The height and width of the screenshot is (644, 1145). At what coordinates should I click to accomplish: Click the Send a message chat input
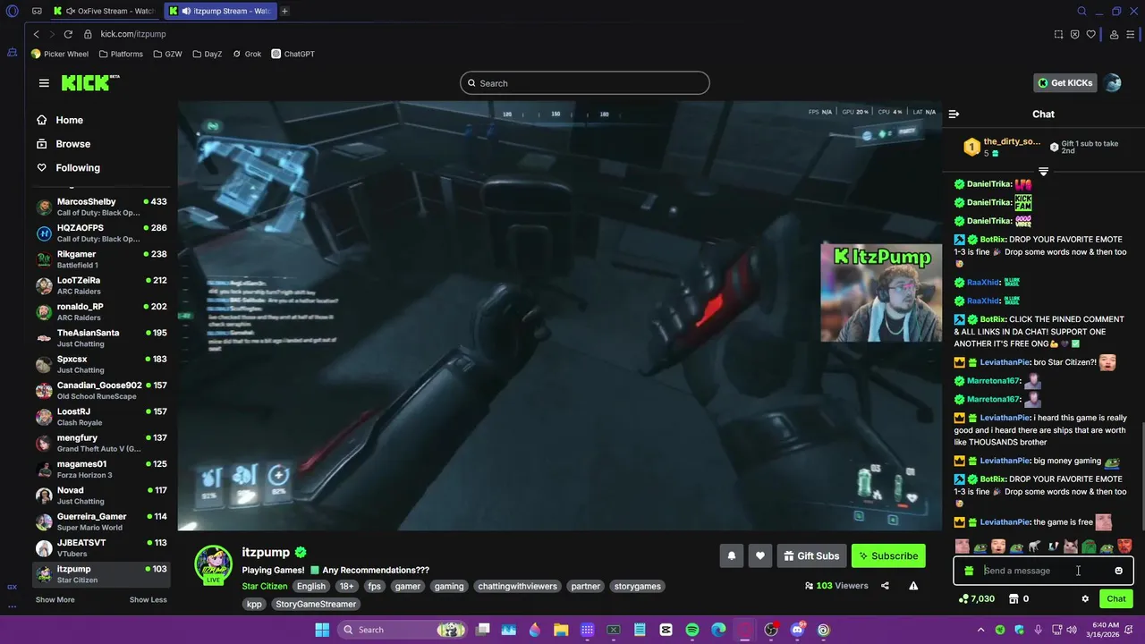[x=1043, y=571]
